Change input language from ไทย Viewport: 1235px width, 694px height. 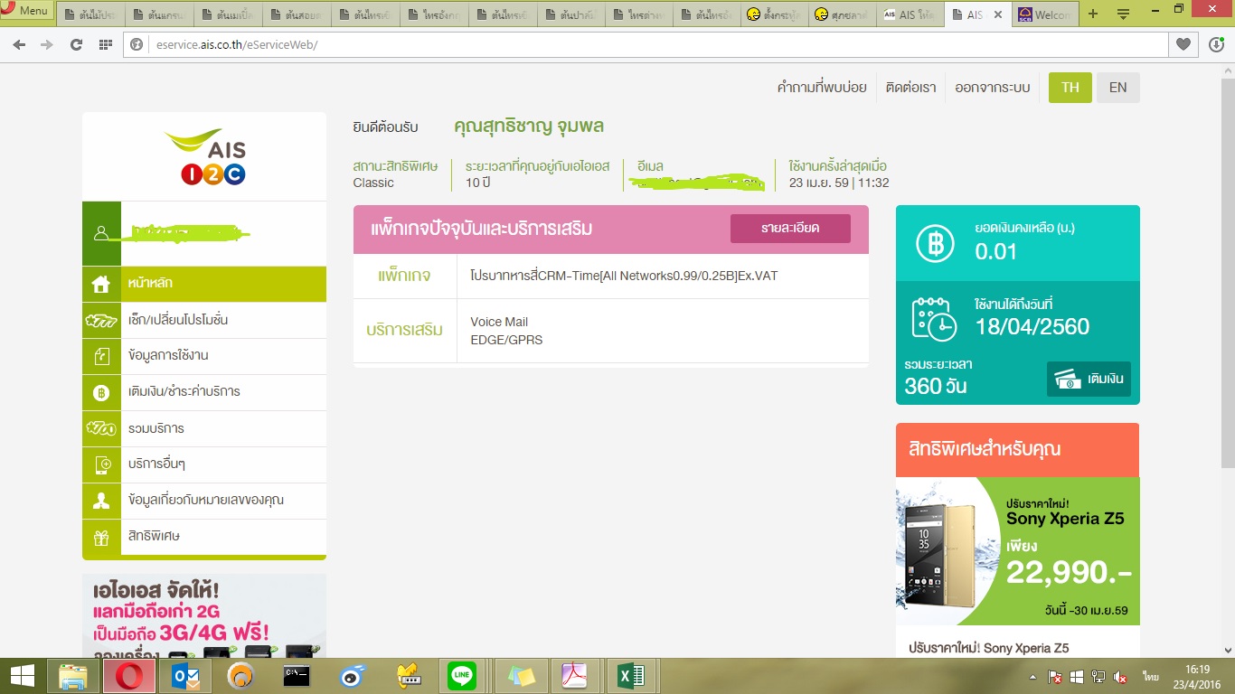point(1151,677)
